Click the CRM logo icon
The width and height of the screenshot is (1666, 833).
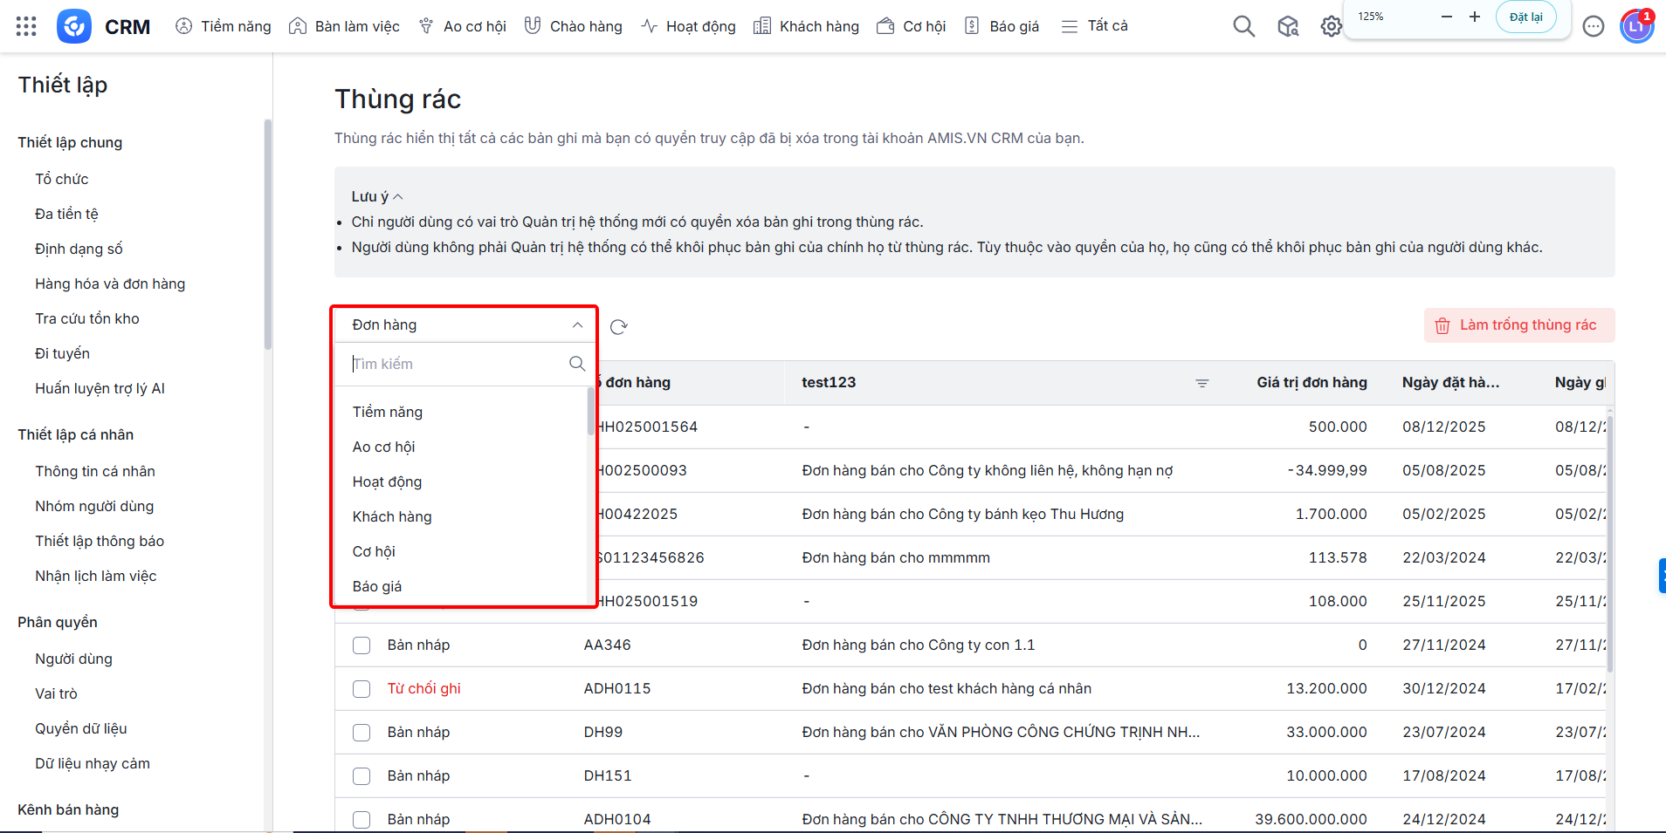(74, 26)
